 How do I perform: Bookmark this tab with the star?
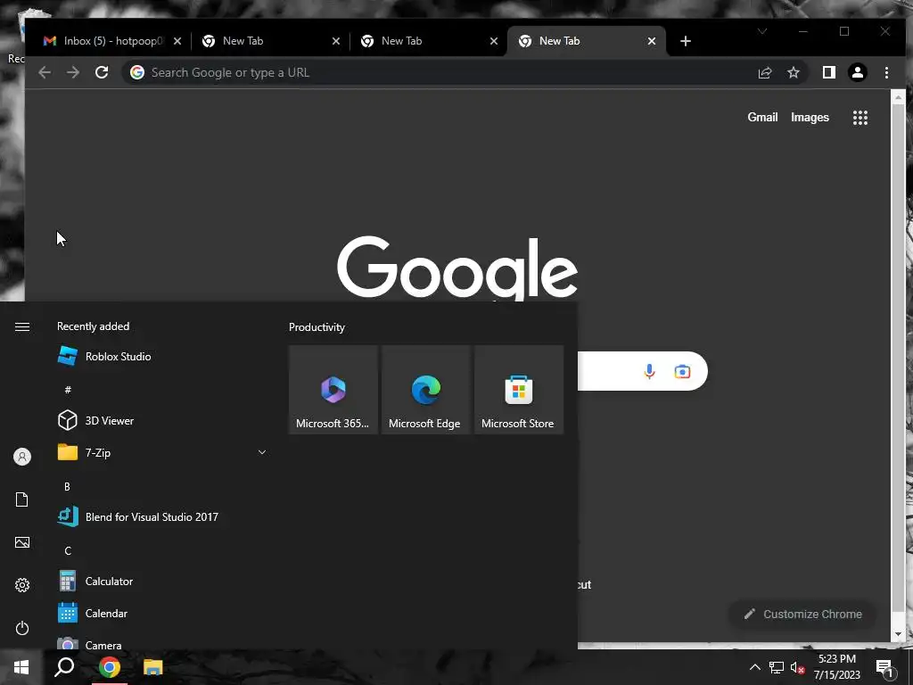click(793, 72)
